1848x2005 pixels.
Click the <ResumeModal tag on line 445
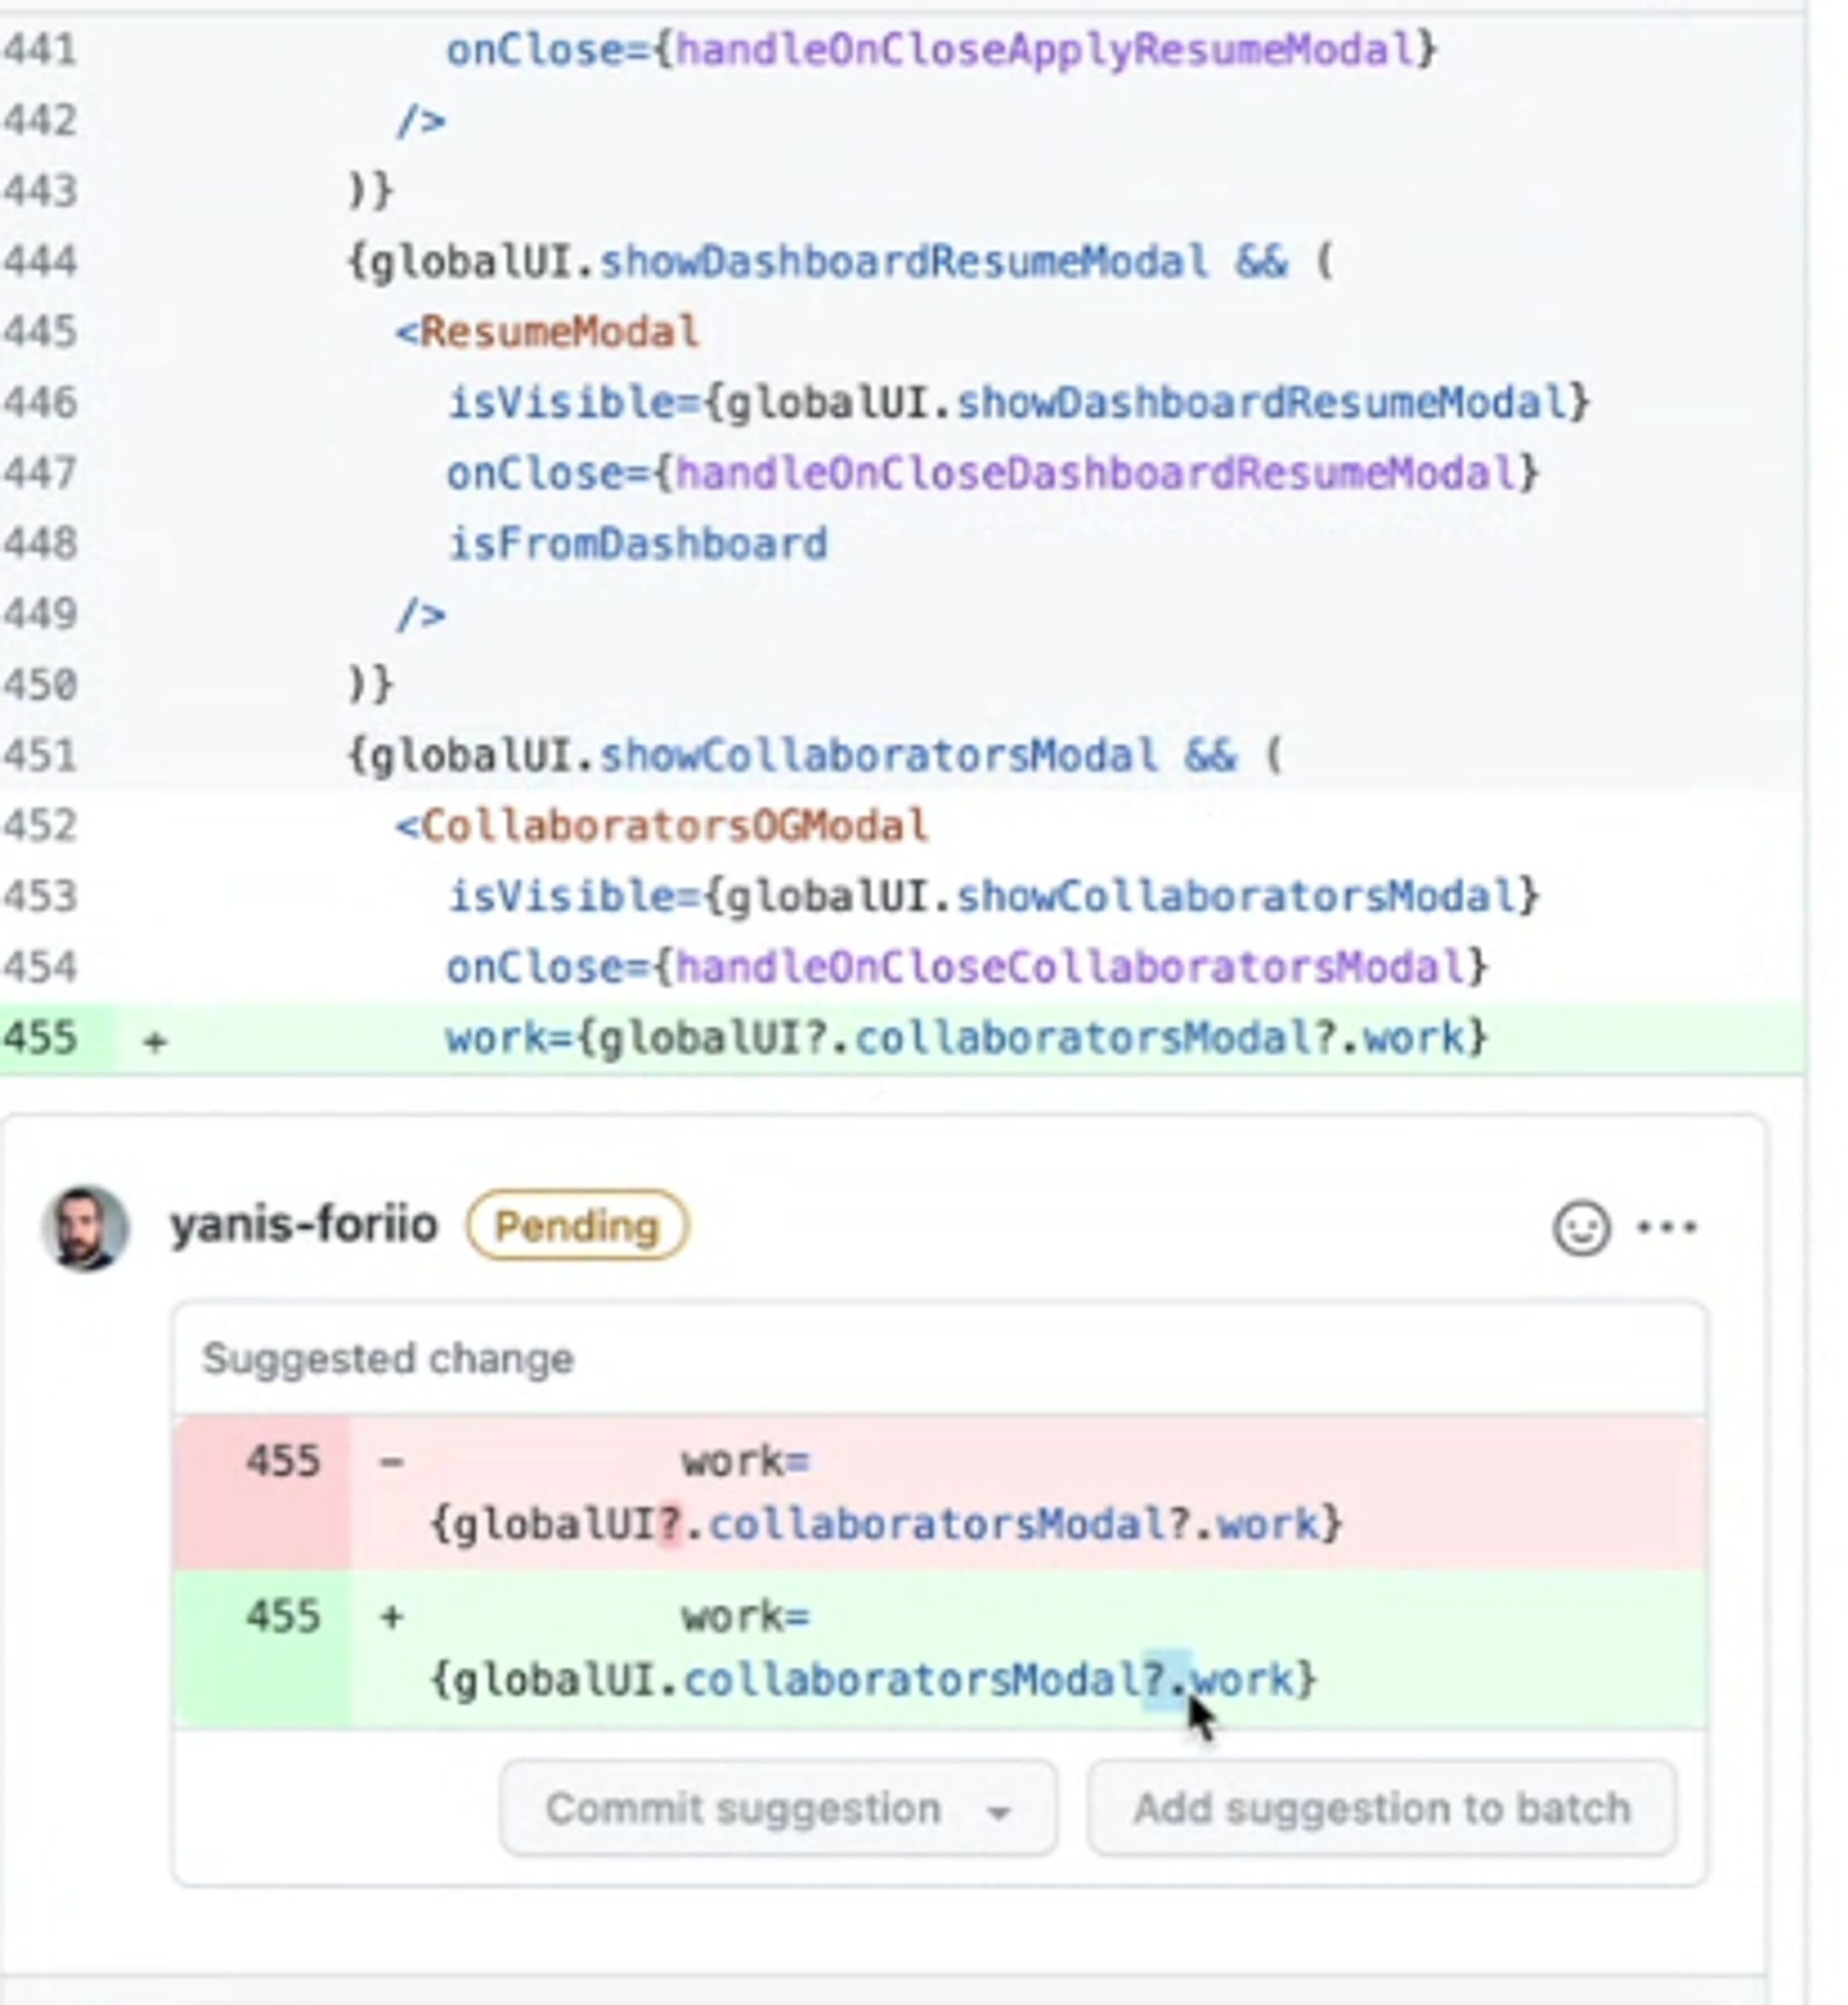pos(547,332)
